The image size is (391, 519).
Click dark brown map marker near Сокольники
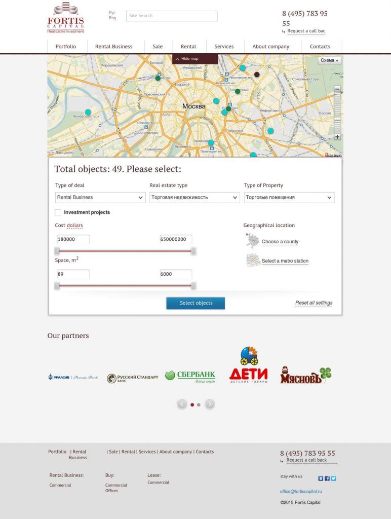[x=257, y=75]
